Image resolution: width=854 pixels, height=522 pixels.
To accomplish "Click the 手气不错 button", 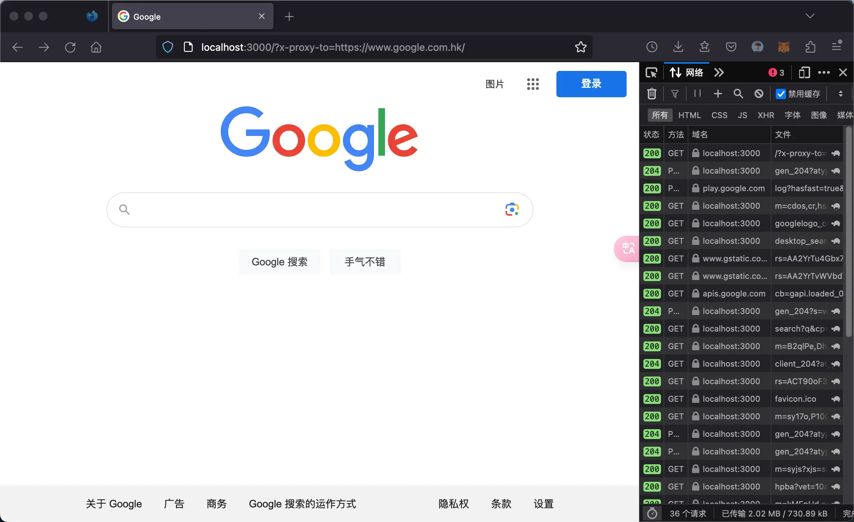I will click(364, 261).
